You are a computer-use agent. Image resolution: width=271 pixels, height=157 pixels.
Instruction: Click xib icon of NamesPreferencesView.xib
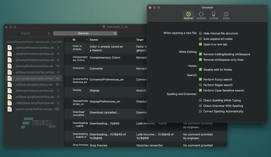coord(10,91)
